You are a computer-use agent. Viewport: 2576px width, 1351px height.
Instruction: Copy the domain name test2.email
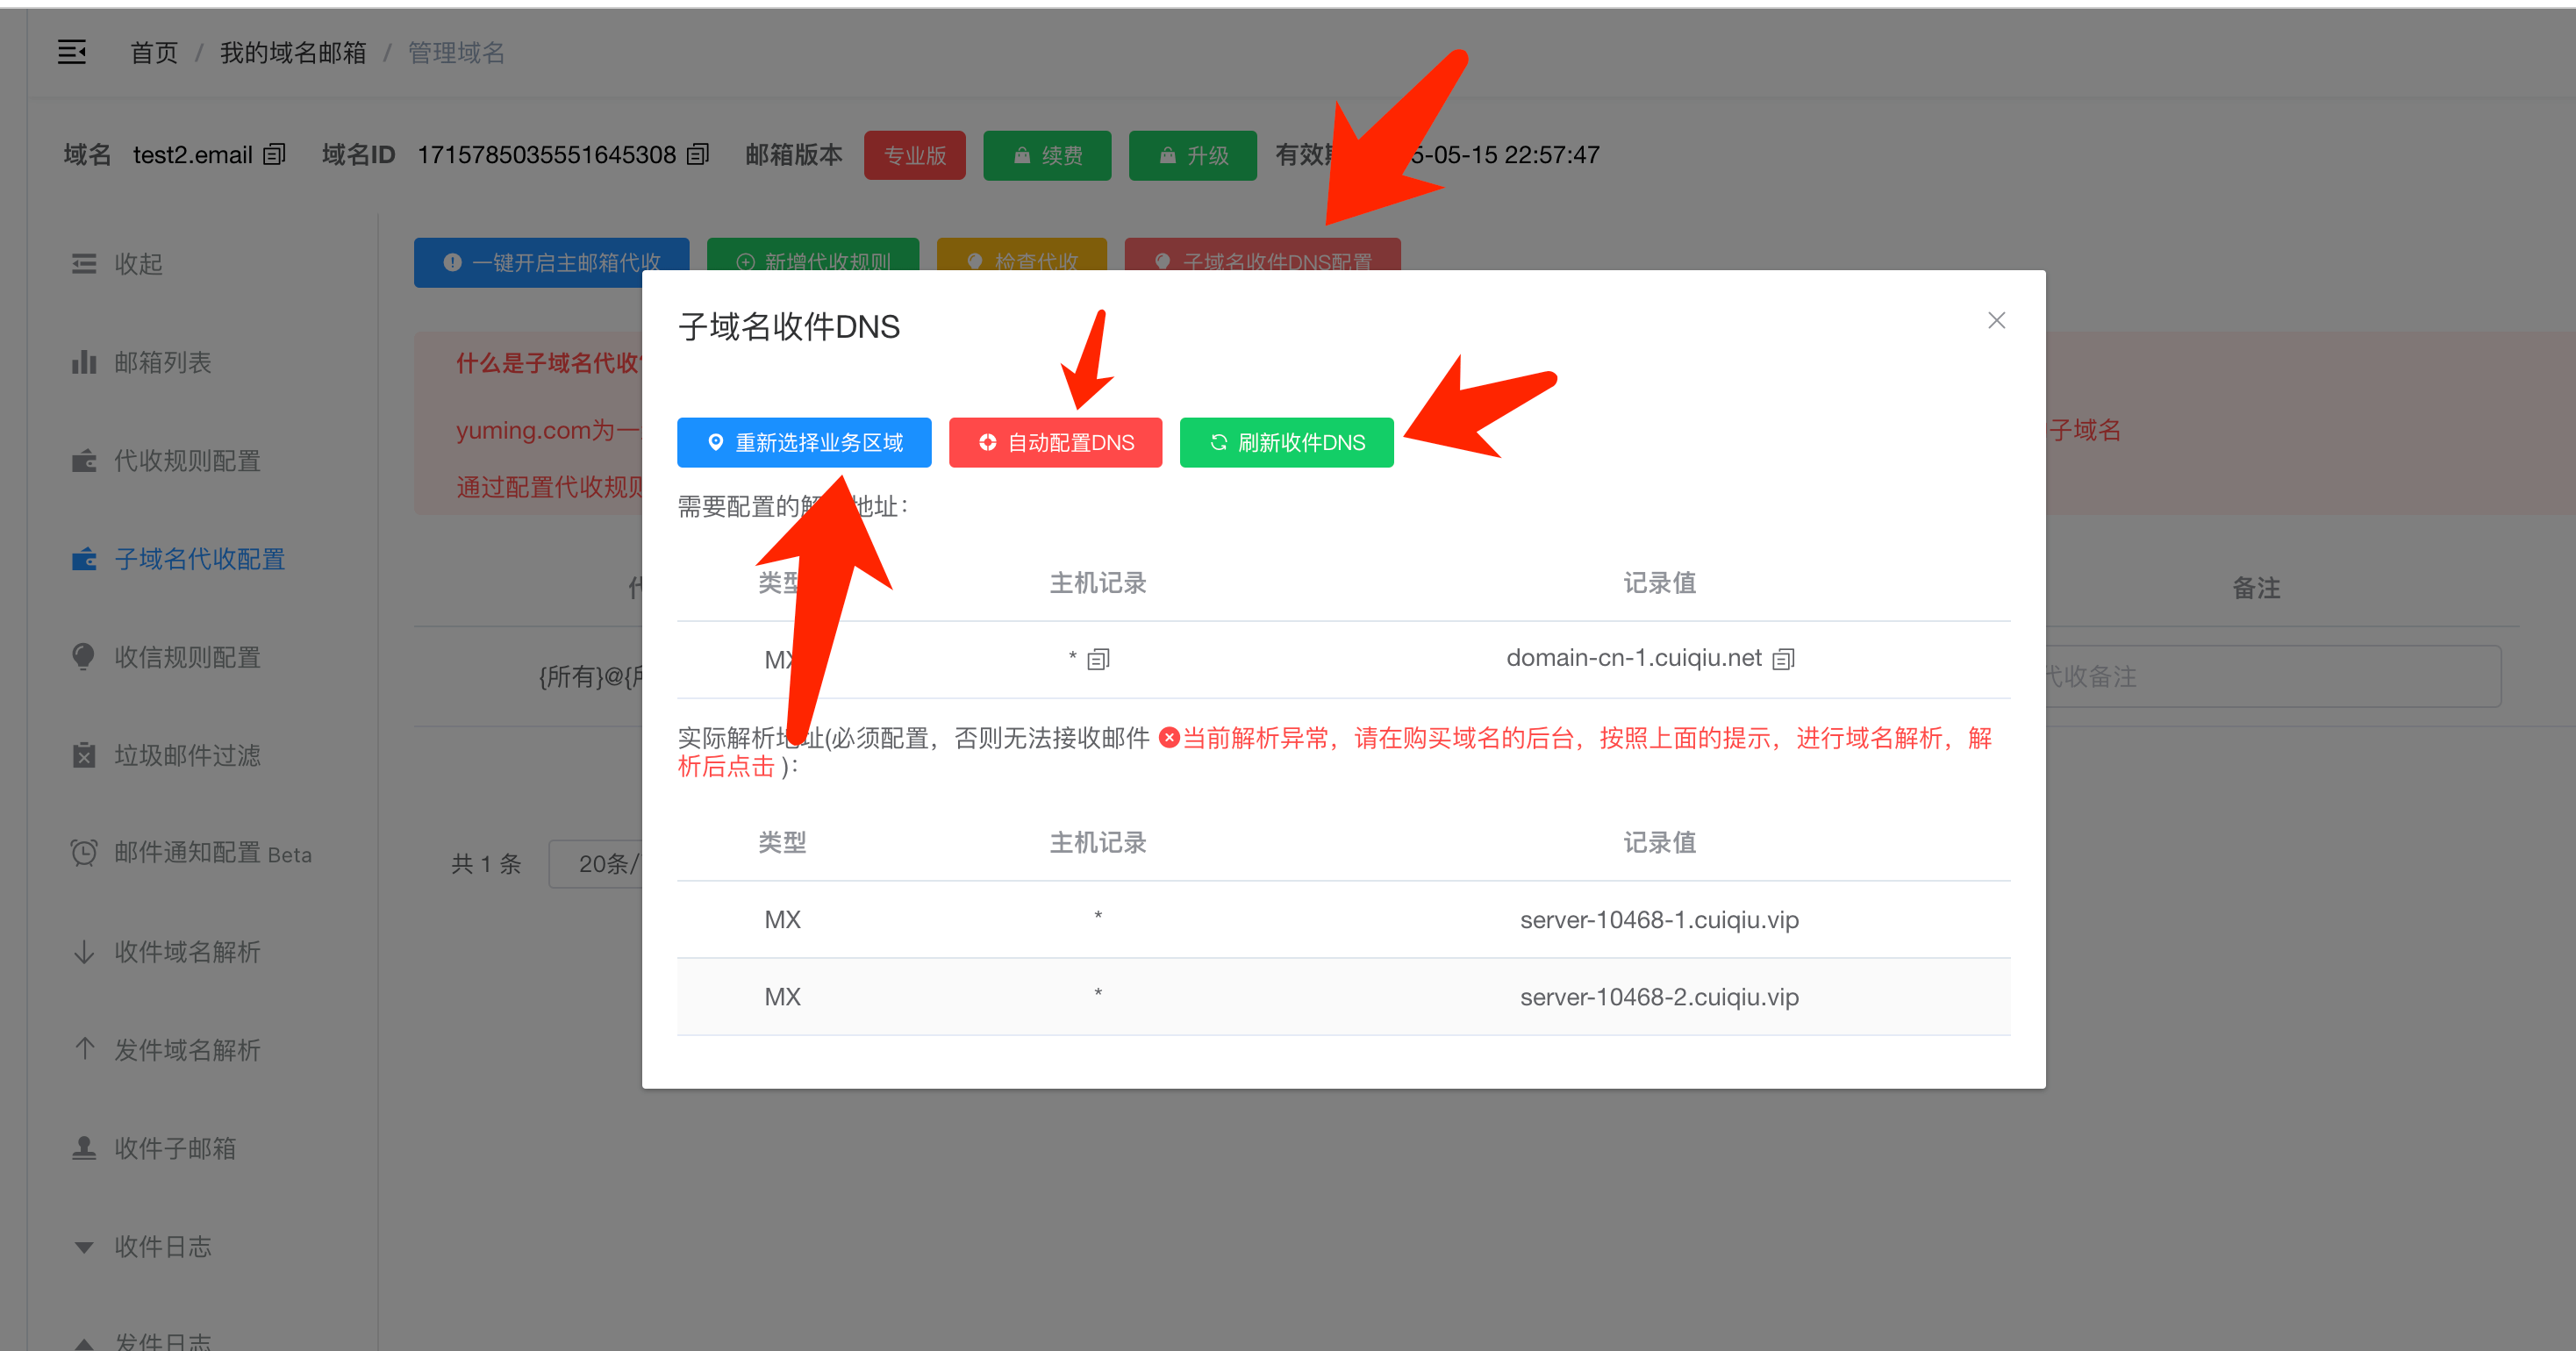pos(275,154)
